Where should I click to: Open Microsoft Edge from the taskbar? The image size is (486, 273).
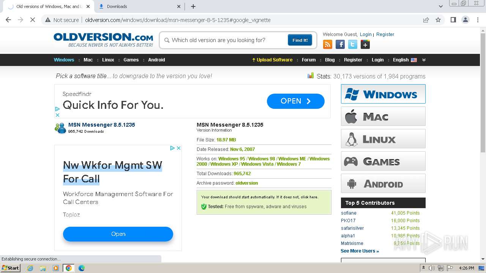[82, 268]
